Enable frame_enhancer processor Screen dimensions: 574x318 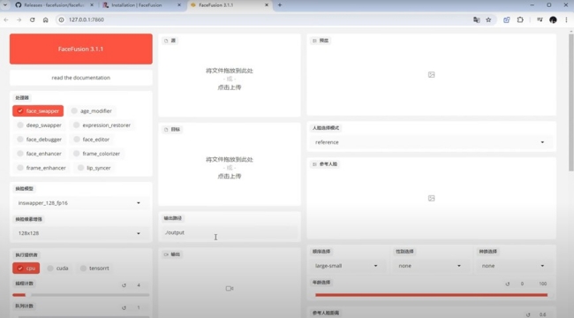pyautogui.click(x=42, y=168)
